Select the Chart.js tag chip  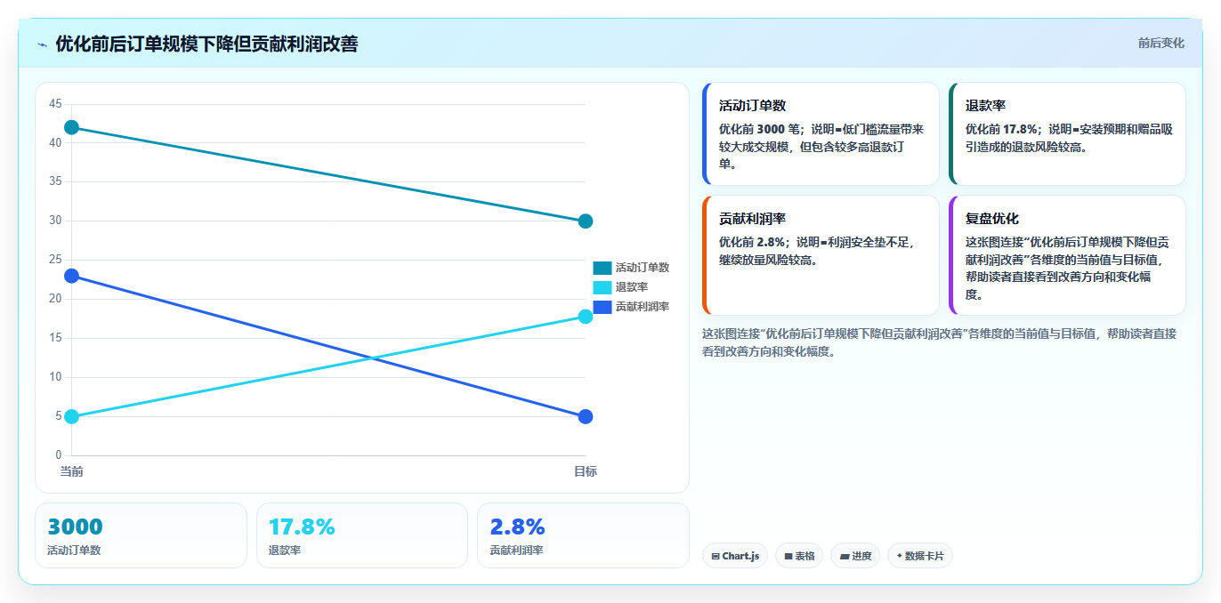tap(734, 556)
